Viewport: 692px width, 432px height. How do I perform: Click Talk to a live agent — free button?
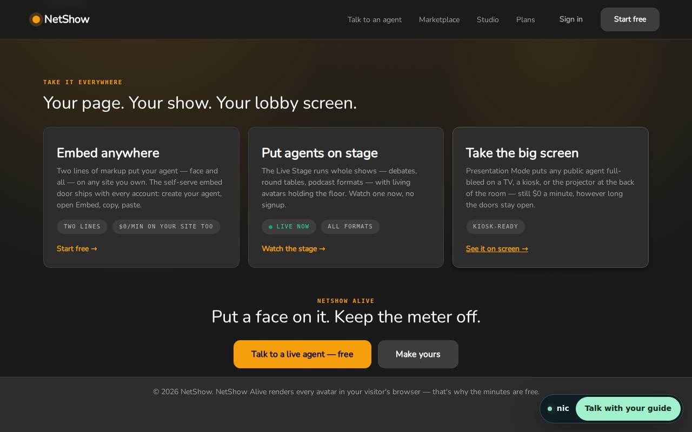click(x=302, y=354)
